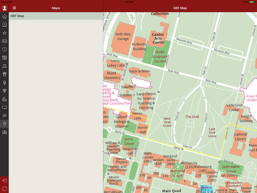Tap the "Varian Physics" label on the map

[122, 160]
